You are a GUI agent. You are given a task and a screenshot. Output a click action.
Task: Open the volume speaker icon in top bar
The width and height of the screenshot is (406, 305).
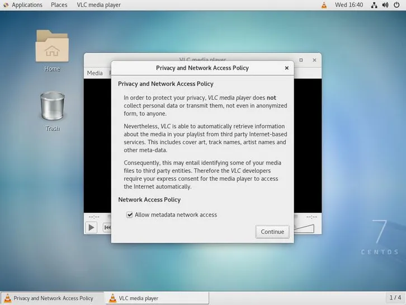coord(385,5)
